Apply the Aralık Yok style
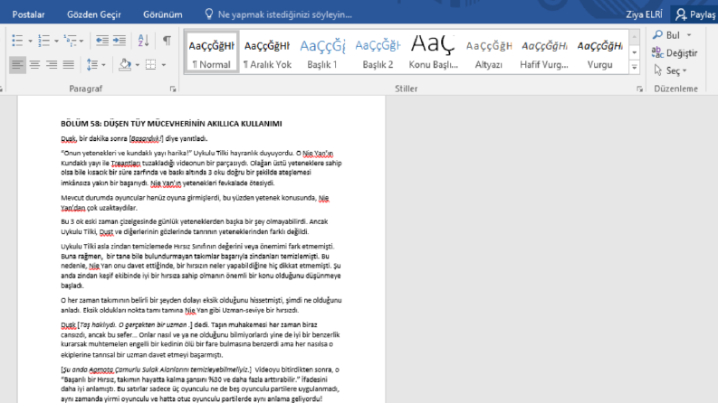Screen dimensions: 718x403 [x=267, y=52]
